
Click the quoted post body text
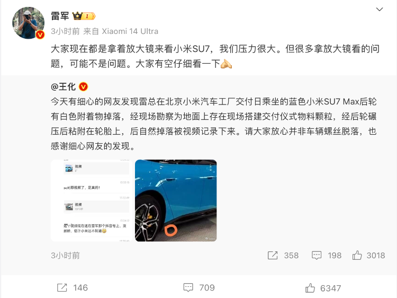(x=214, y=124)
